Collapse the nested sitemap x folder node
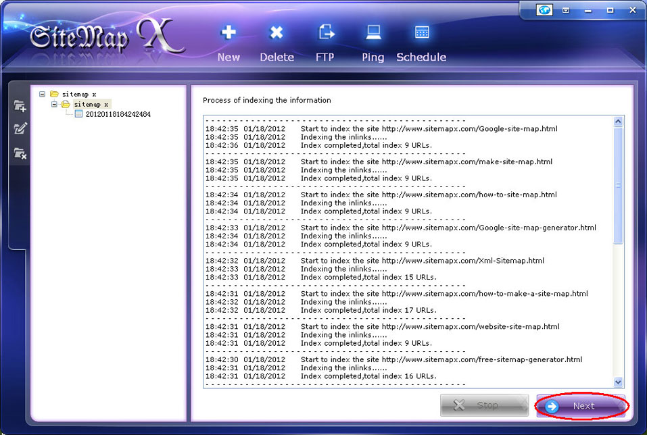This screenshot has width=647, height=435. 54,104
